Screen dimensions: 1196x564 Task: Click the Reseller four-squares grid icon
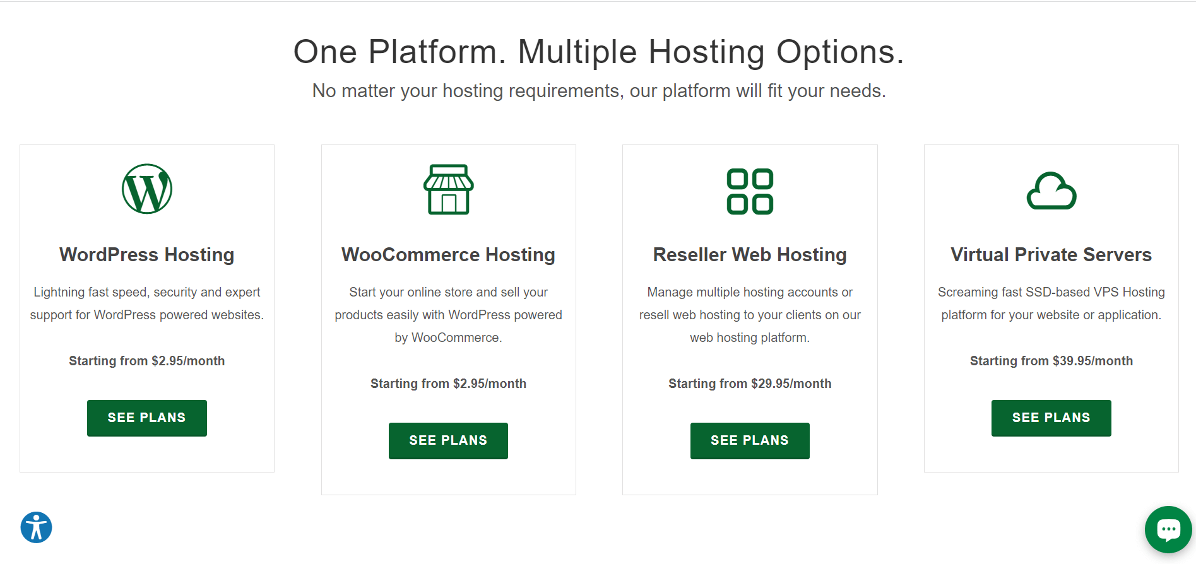750,192
